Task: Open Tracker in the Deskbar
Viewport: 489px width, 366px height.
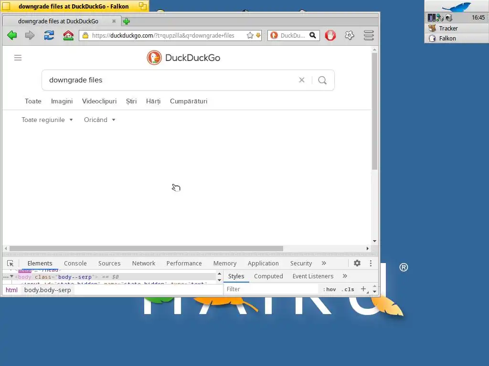Action: tap(457, 28)
